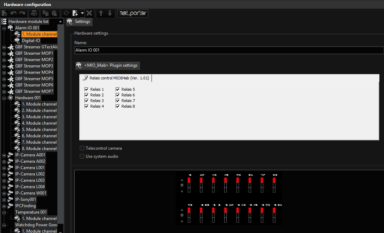The width and height of the screenshot is (384, 233).
Task: Collapse the Watchdog Power Good node
Action: point(4,225)
